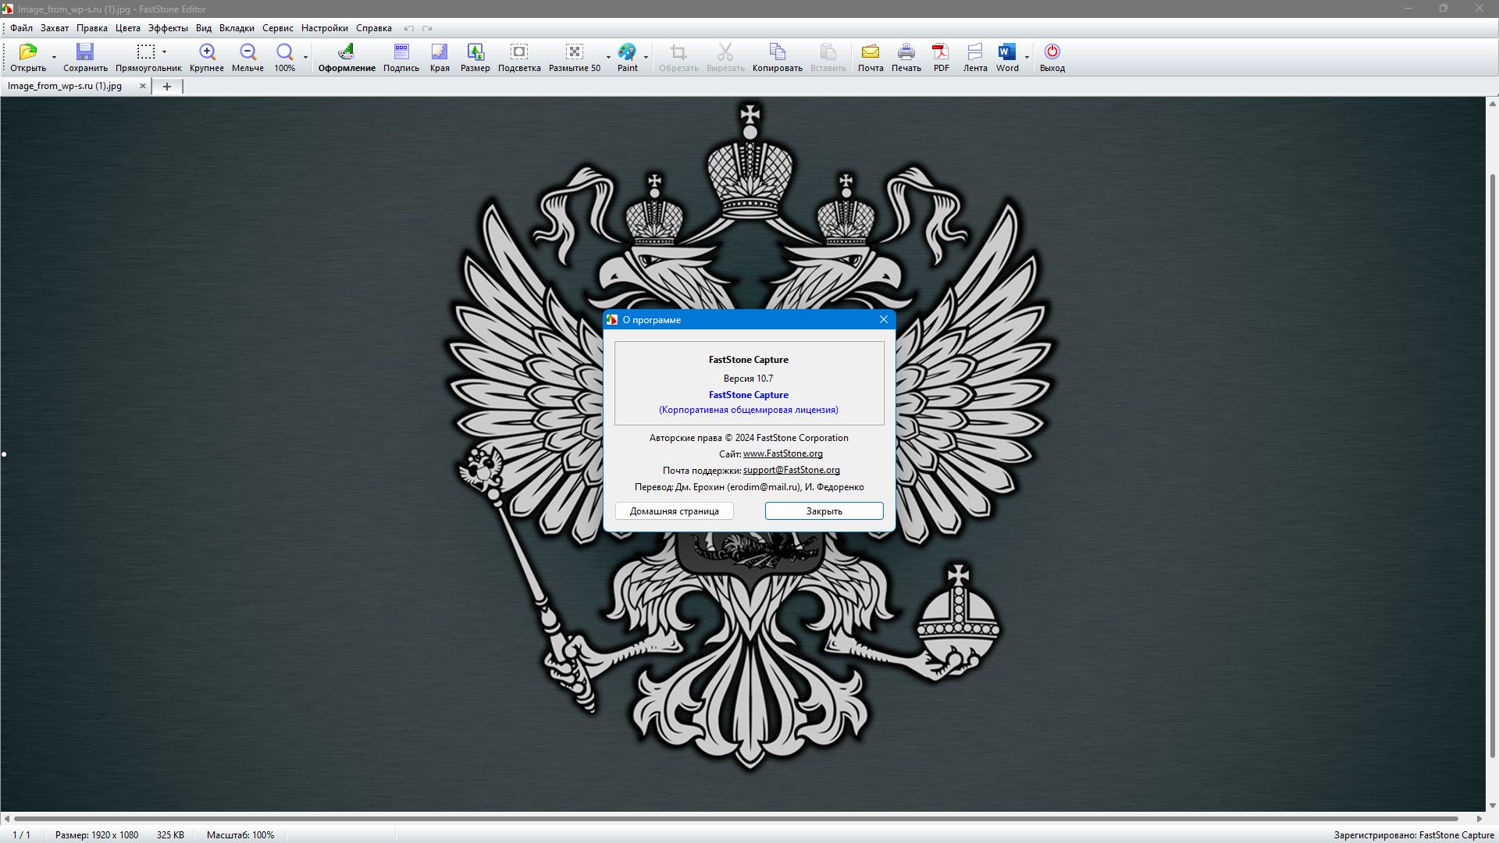Set zoom to 100% via toolbar icon

[x=284, y=52]
